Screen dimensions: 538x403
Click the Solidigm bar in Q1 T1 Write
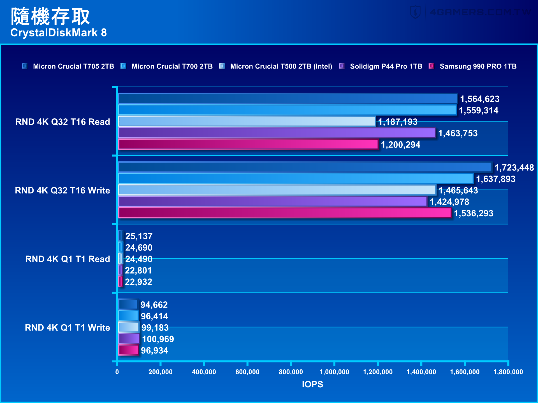pyautogui.click(x=129, y=338)
